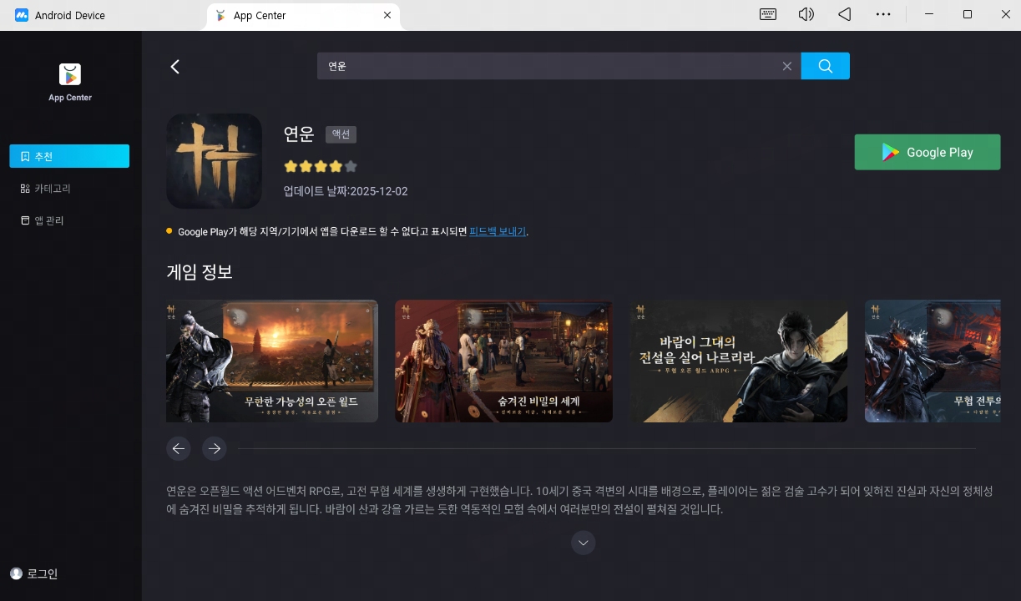Screen dimensions: 1021x601
Task: Clear the search field text
Action: [786, 66]
